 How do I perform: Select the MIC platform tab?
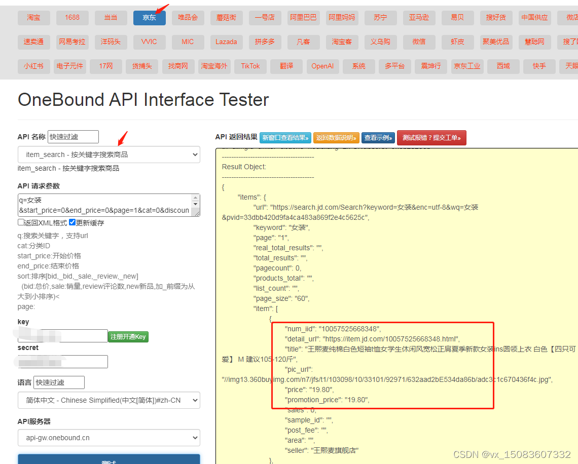[188, 42]
